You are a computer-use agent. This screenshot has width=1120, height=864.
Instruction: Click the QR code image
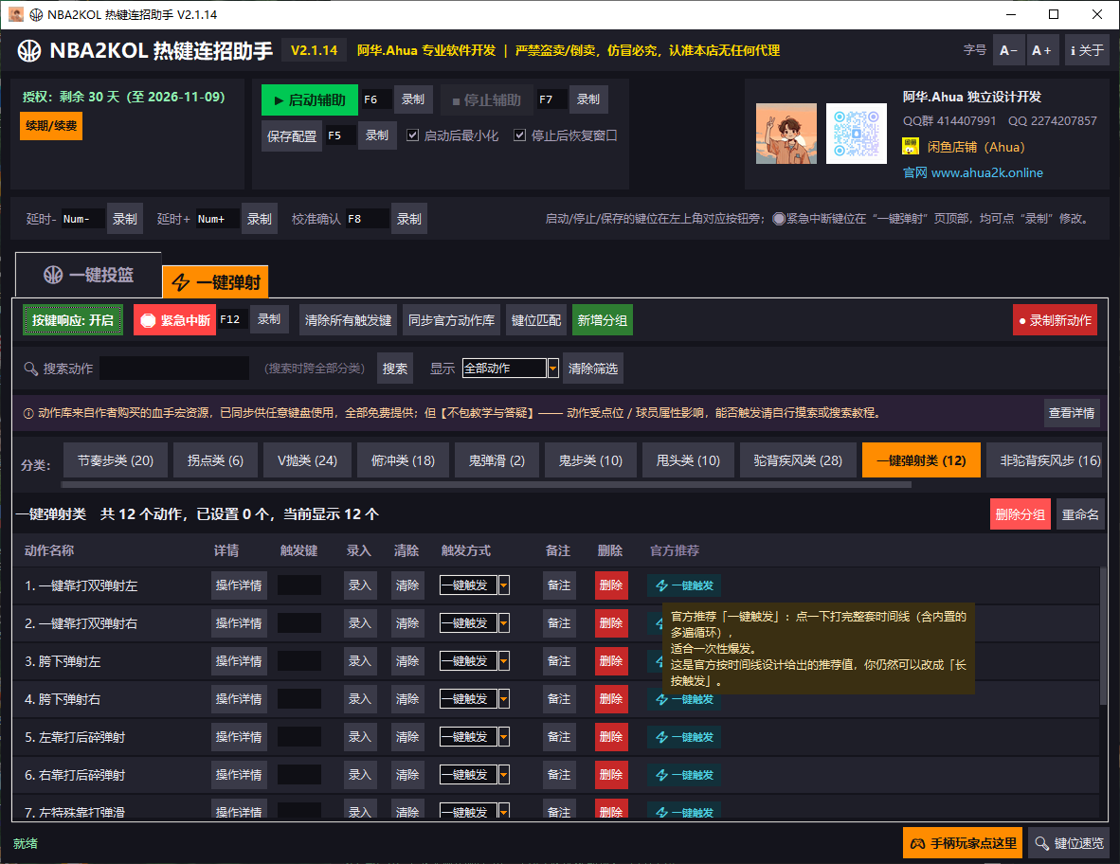point(857,134)
